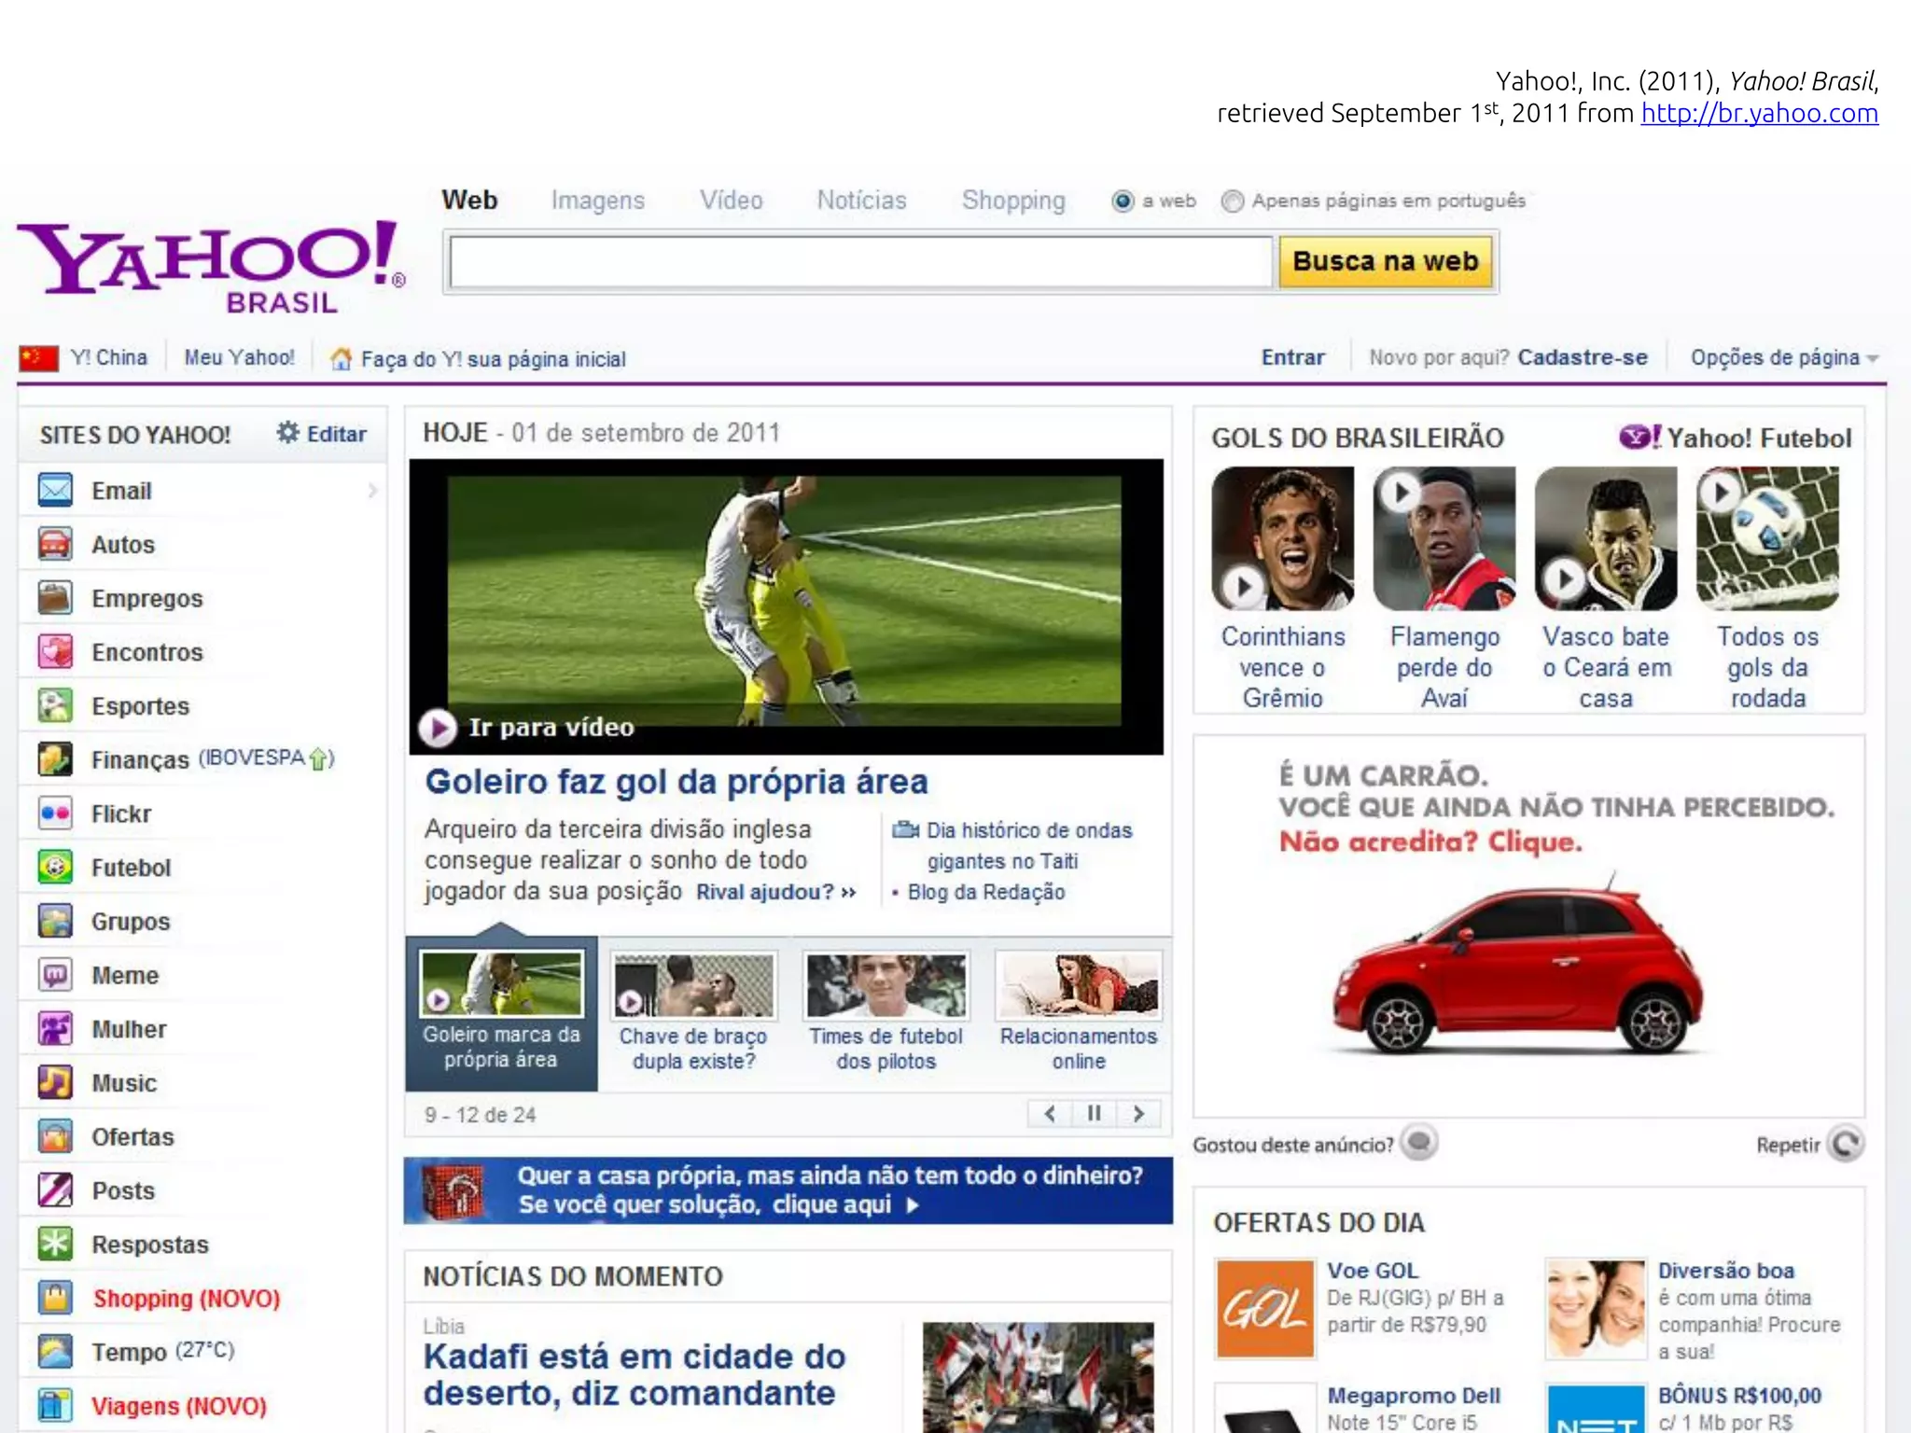Click the Mulher icon
1911x1433 pixels.
pyautogui.click(x=55, y=1029)
